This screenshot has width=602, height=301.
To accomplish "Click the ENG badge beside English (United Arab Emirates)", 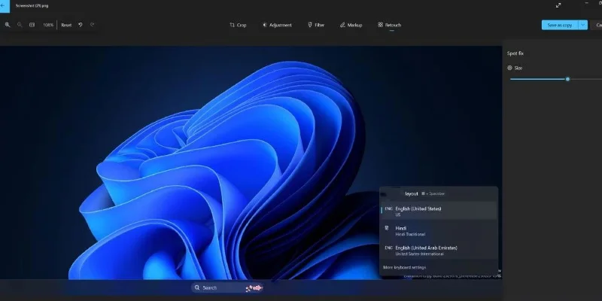I will [x=388, y=248].
